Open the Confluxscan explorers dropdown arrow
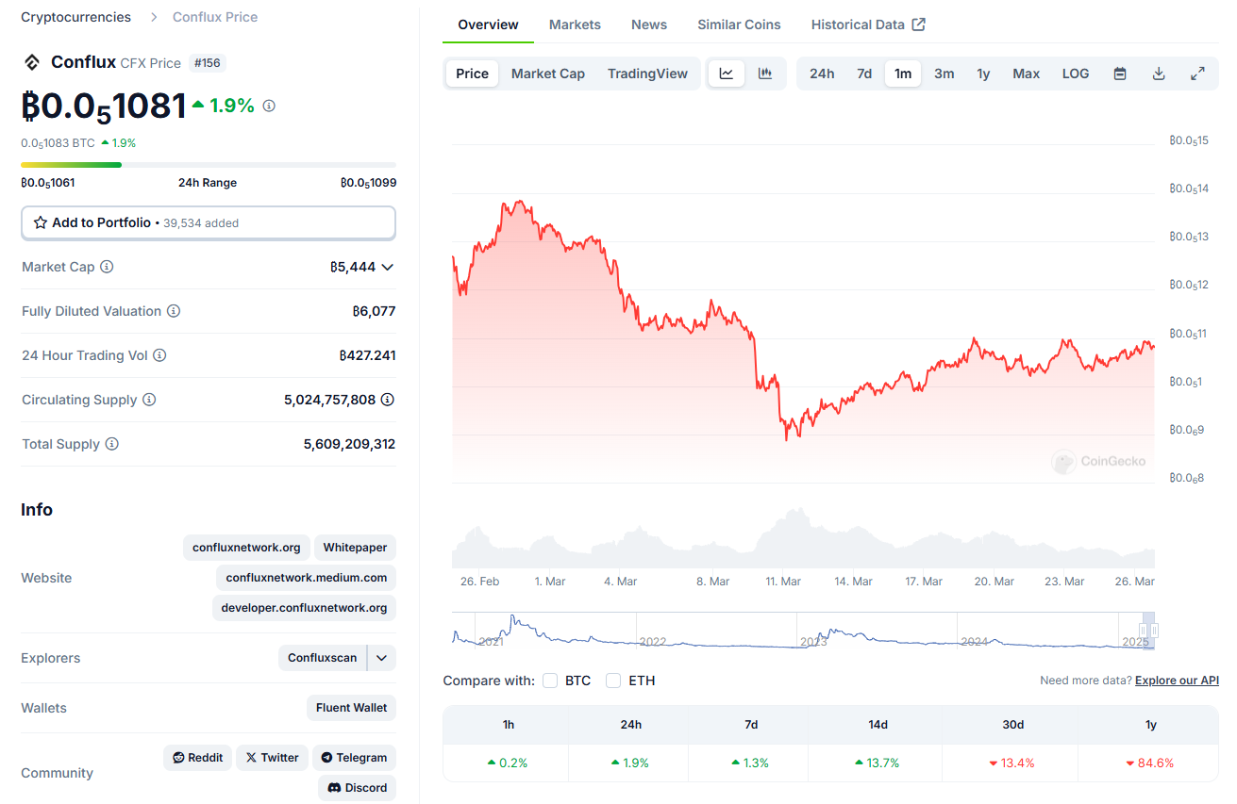Screen dimensions: 1237x804 coord(381,658)
